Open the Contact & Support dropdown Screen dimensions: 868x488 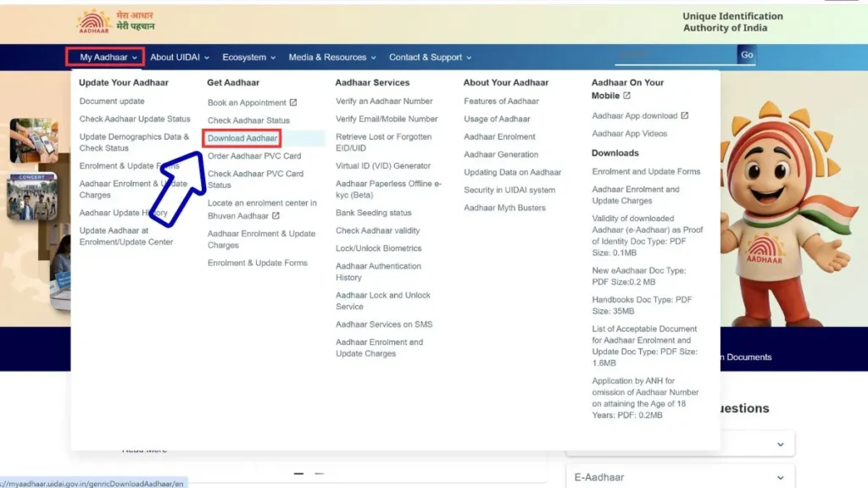pos(430,57)
